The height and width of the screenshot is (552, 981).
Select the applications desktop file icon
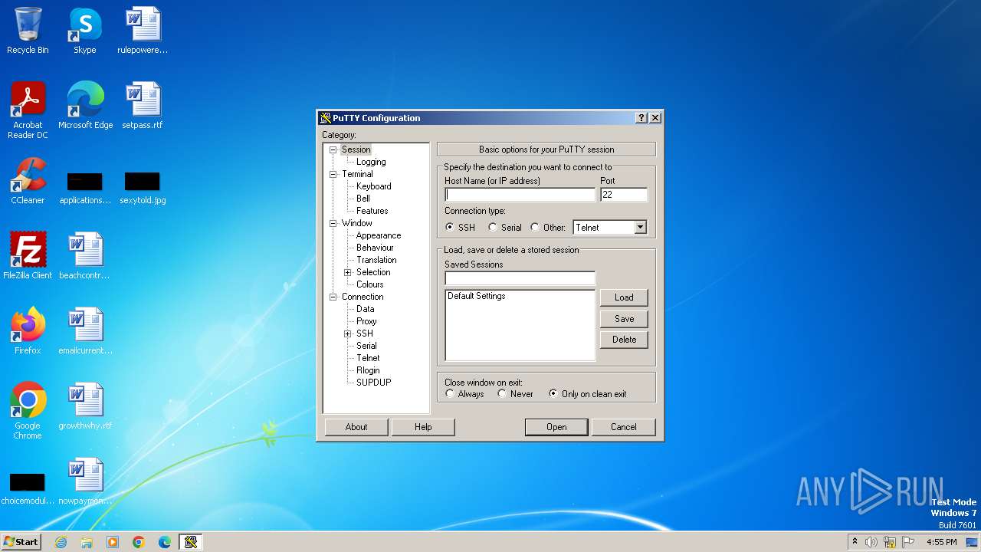click(85, 188)
